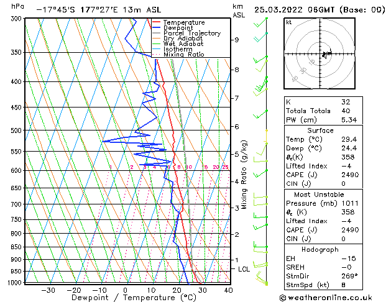Click the gray Parcel Trajectory legend swatch
Screen dimensions: 391x302
156,33
